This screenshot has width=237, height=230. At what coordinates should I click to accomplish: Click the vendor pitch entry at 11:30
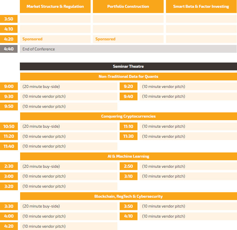[x=188, y=136]
